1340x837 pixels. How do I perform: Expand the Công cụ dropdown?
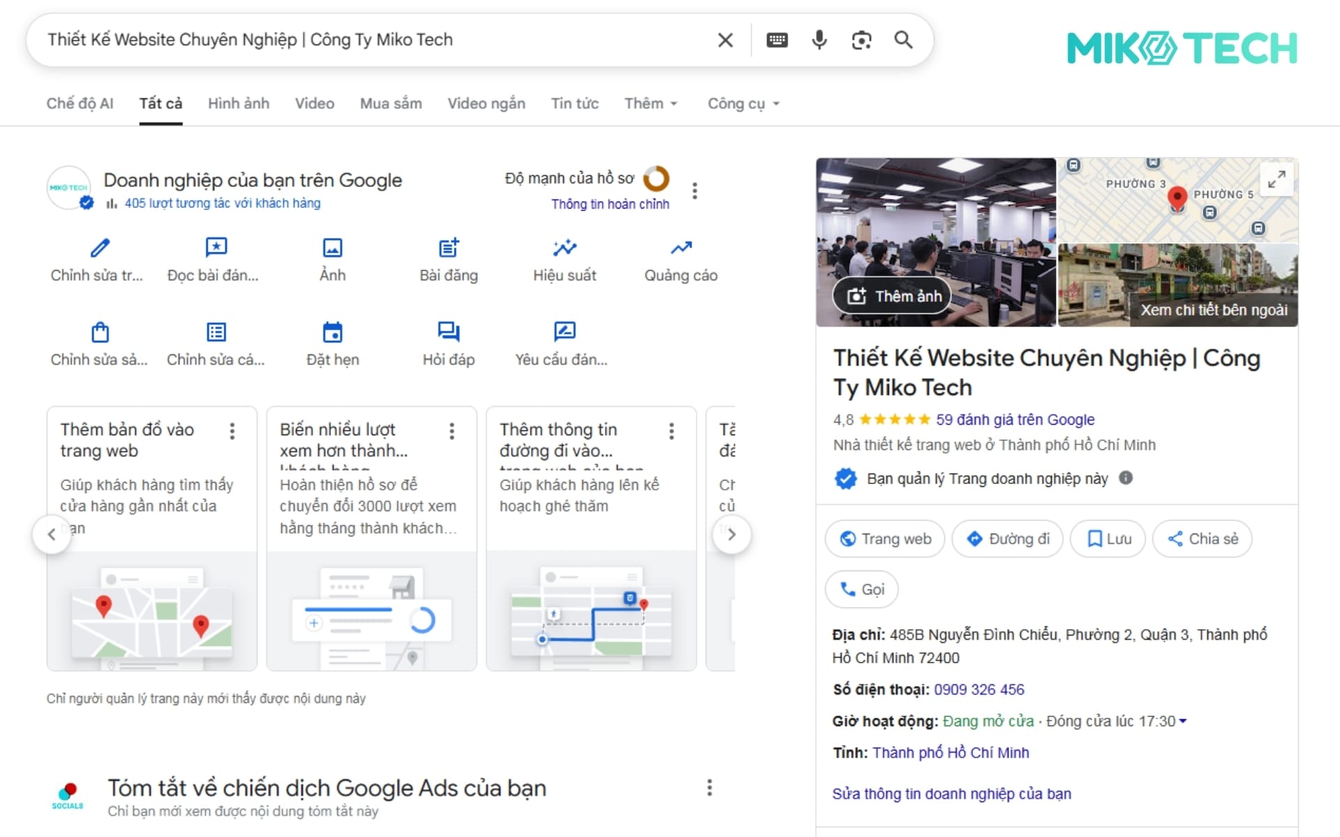click(x=742, y=103)
